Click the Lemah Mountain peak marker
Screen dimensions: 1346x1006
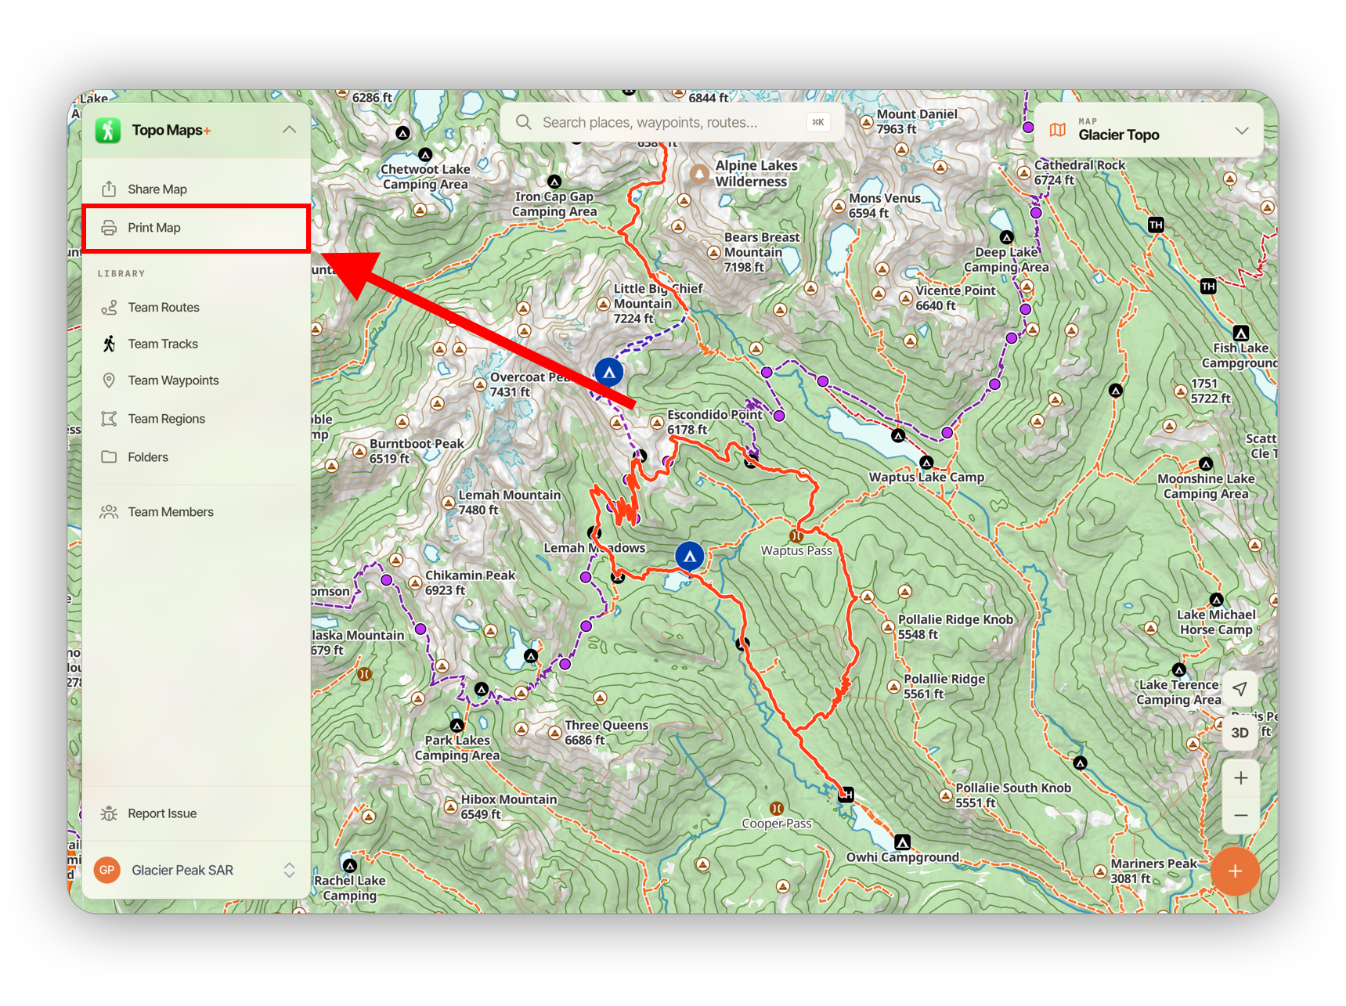(448, 503)
